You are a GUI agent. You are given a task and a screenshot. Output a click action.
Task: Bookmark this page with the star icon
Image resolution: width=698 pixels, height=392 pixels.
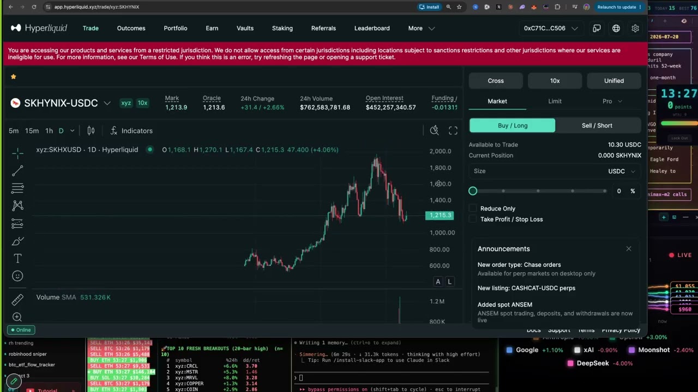(x=459, y=7)
